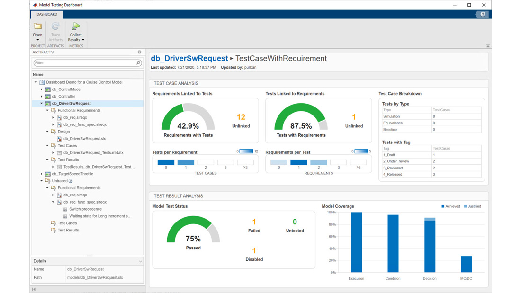Click the Untraced help info icon
This screenshot has width=521, height=293.
pyautogui.click(x=71, y=181)
